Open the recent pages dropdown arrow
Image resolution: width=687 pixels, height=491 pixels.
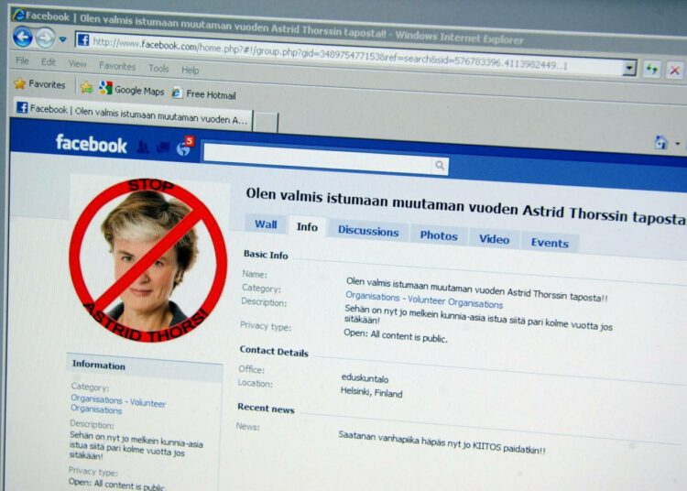click(x=63, y=40)
